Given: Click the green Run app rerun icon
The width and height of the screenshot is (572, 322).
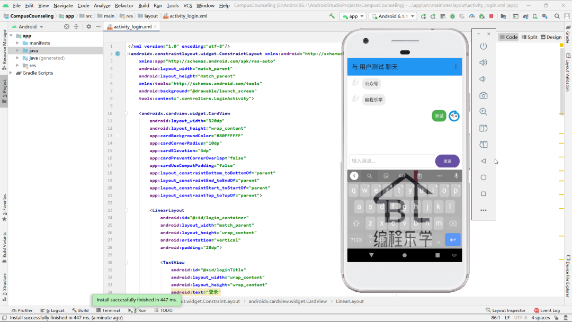Looking at the screenshot, I should point(423,16).
